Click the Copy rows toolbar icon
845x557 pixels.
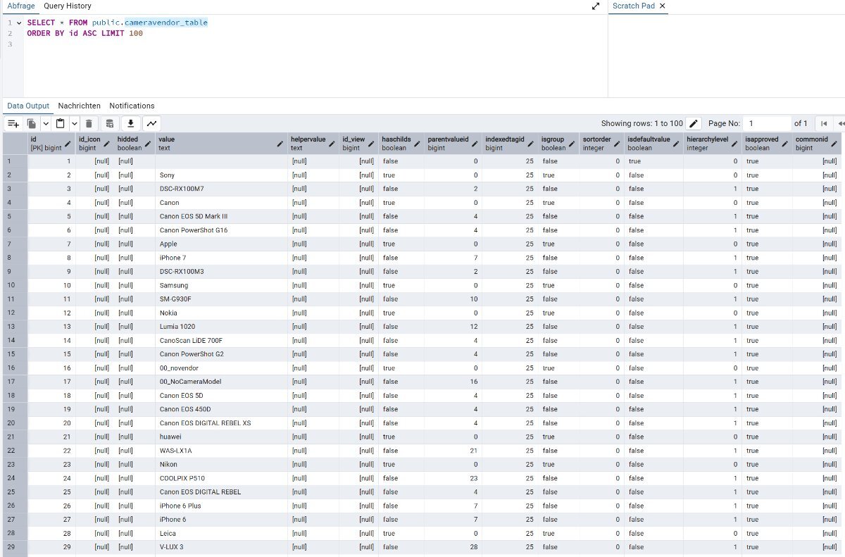coord(32,123)
